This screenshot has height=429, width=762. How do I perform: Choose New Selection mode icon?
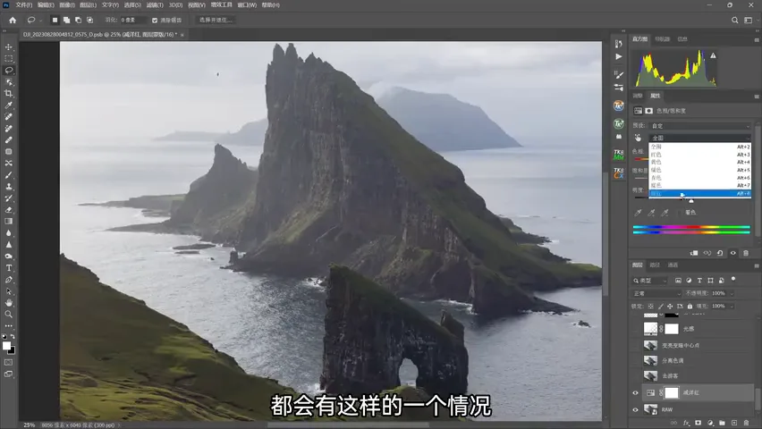pyautogui.click(x=55, y=20)
